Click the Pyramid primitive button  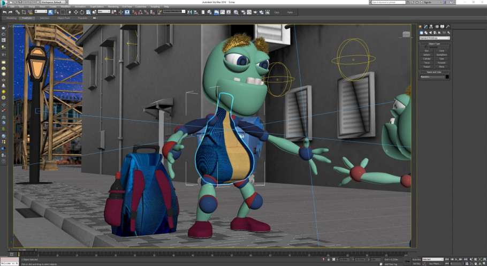442,63
